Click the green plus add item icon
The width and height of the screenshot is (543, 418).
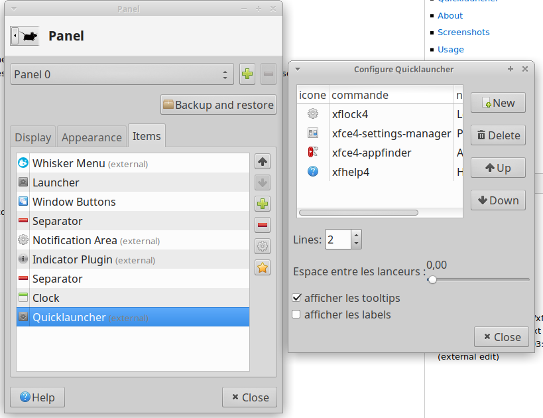pos(263,204)
